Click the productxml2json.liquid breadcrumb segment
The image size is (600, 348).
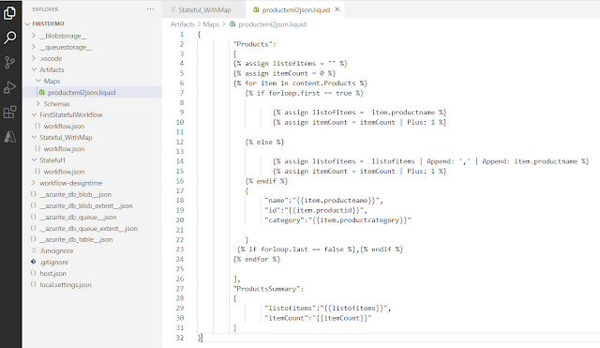coord(272,24)
